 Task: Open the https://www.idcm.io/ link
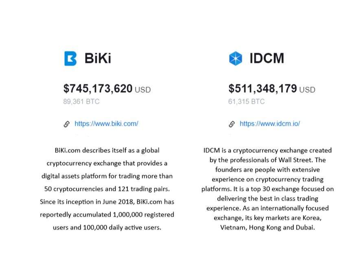[269, 123]
